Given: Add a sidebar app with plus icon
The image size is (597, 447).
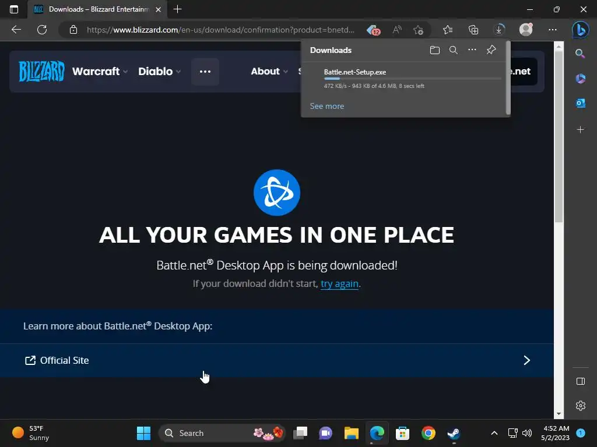Looking at the screenshot, I should pos(580,130).
